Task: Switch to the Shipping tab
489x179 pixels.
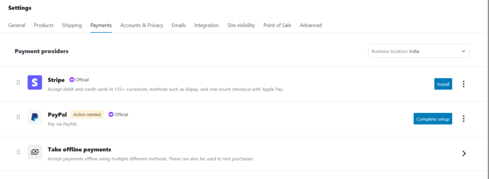Action: 72,25
